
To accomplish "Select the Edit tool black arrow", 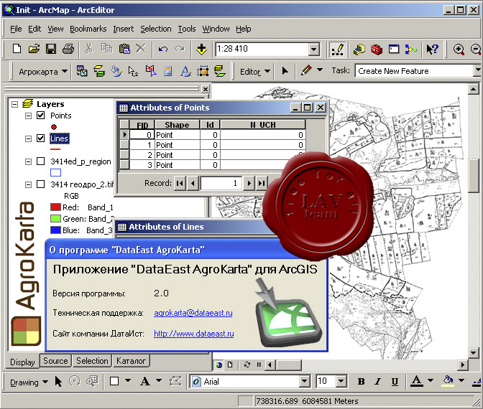I will point(285,71).
